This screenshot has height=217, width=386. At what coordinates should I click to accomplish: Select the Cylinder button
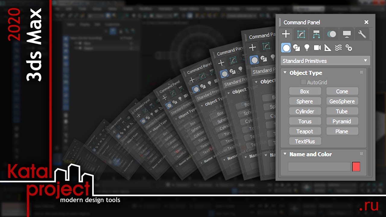(305, 111)
